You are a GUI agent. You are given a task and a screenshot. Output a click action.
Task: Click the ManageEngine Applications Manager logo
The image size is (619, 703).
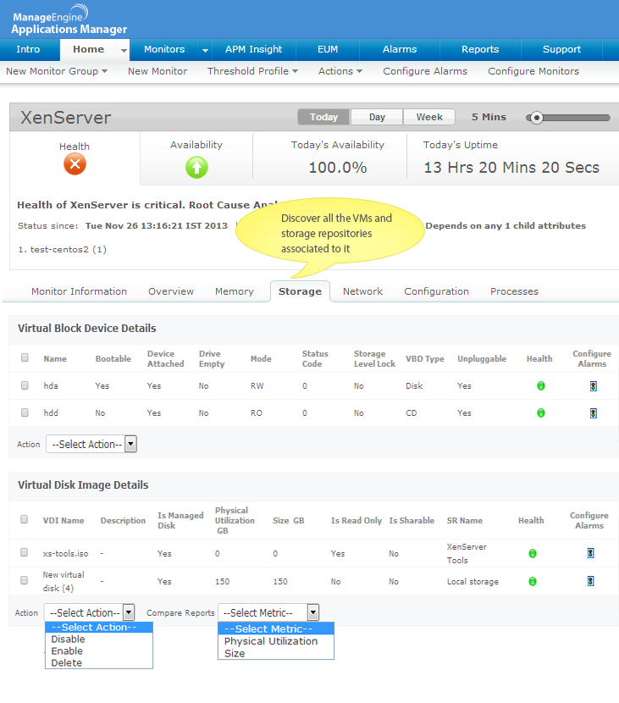tap(69, 20)
